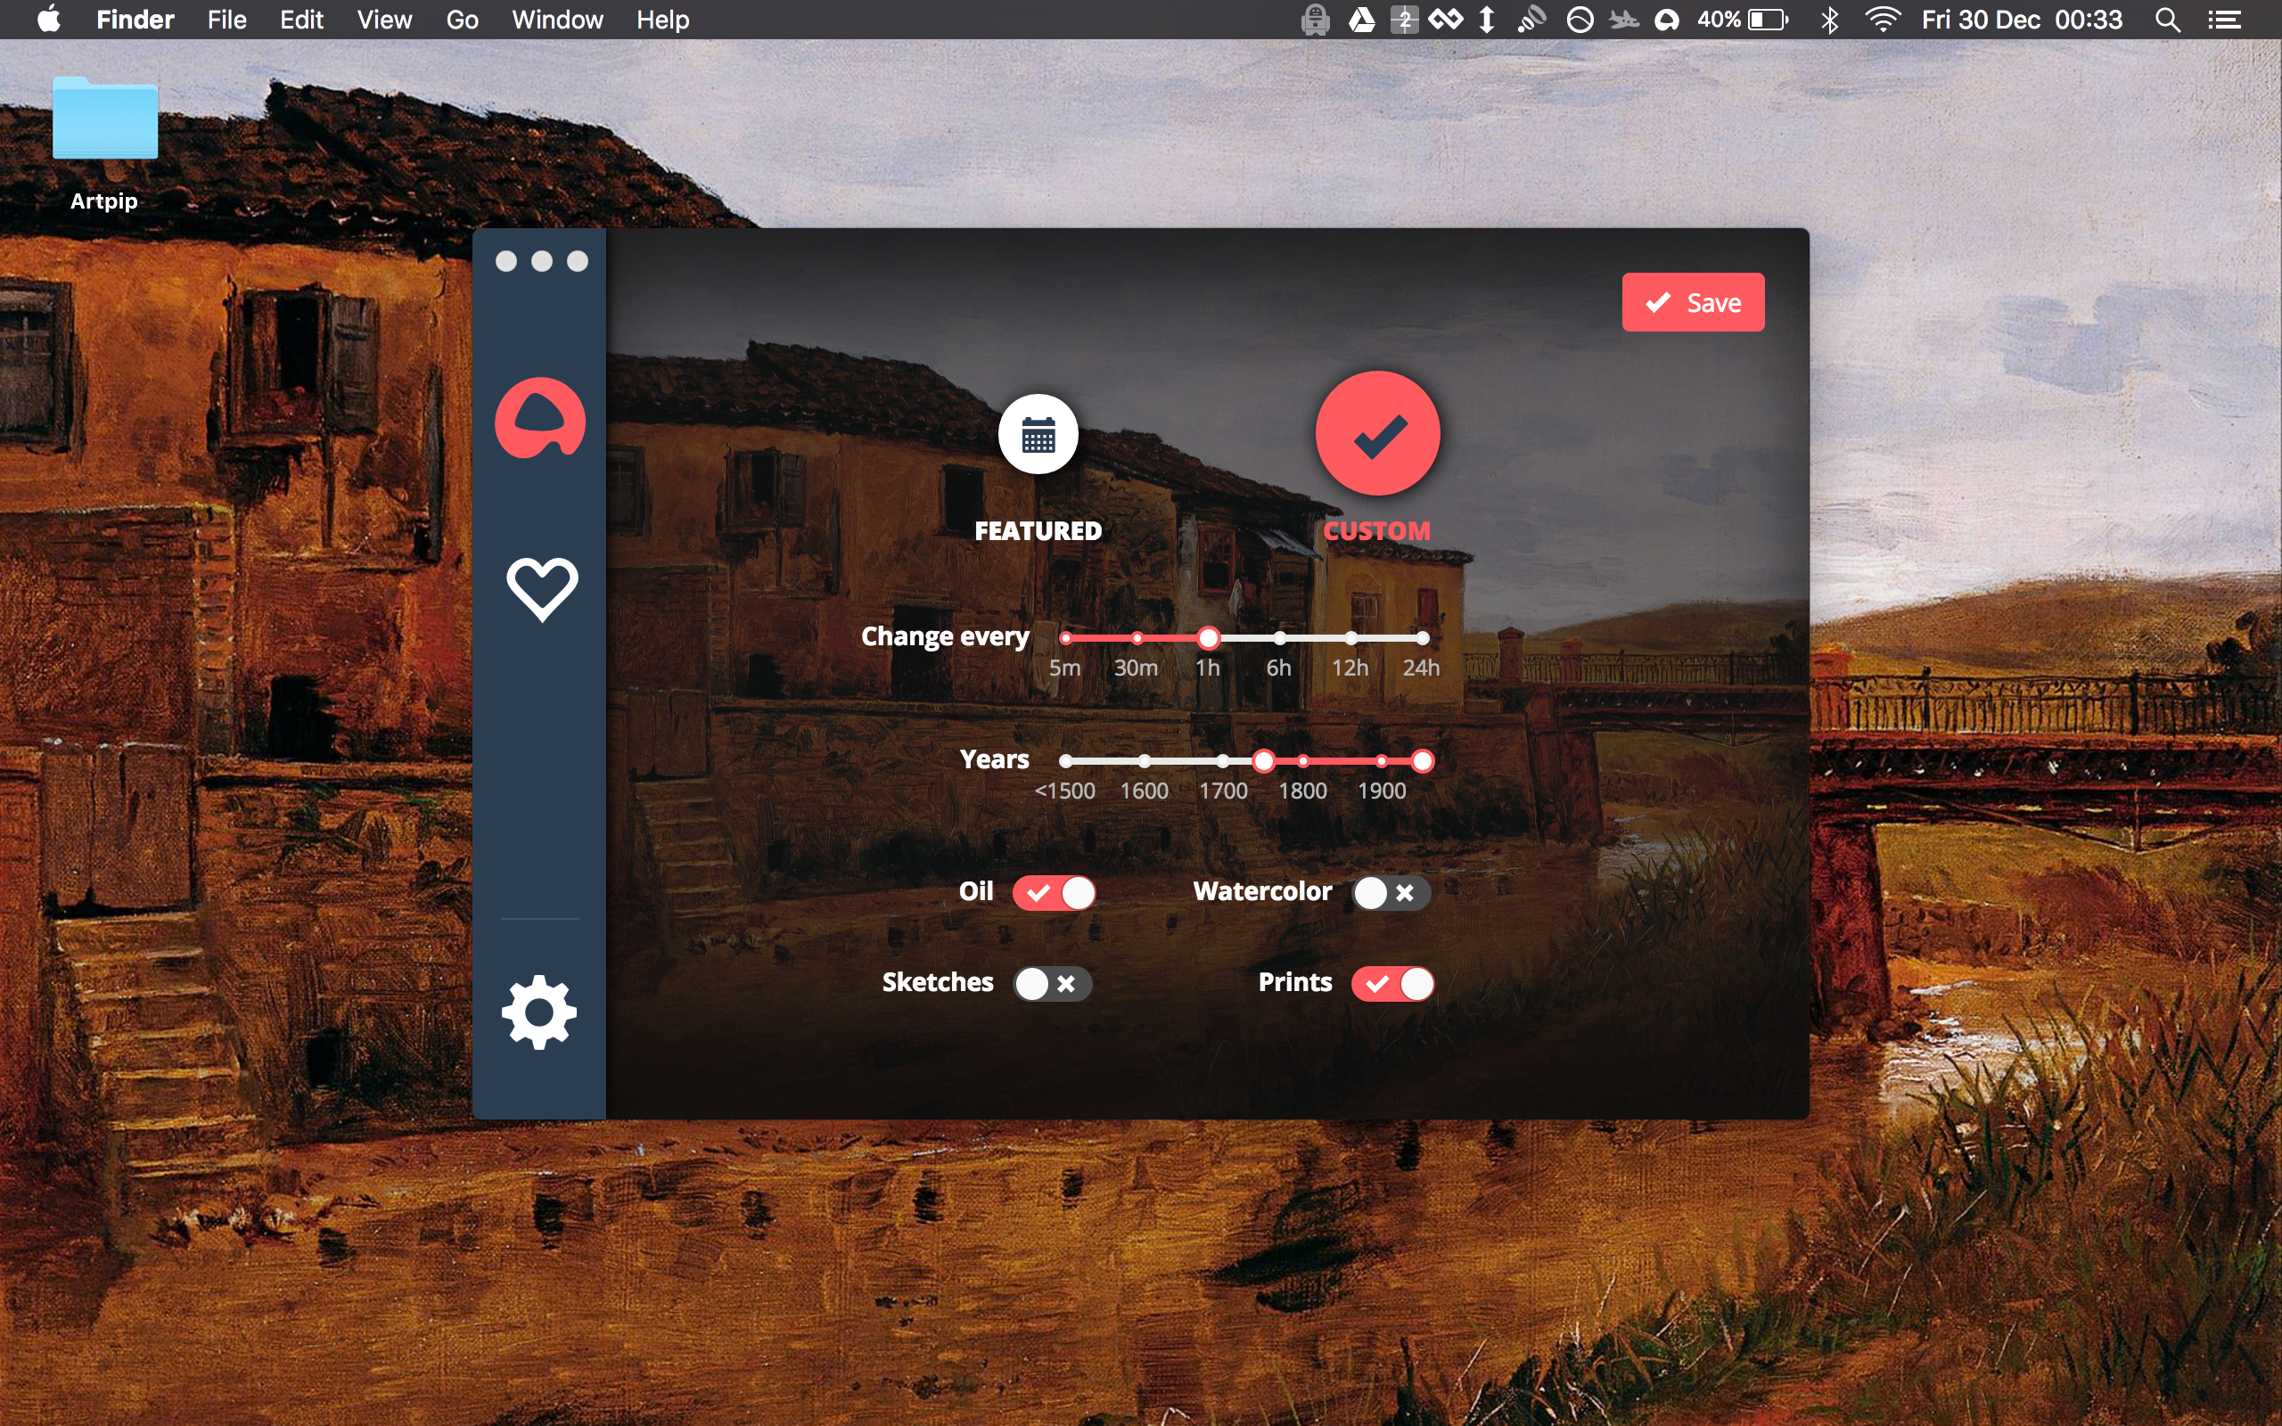Open favorites via the heart icon
Screen dimensions: 2282x1426
(x=541, y=588)
